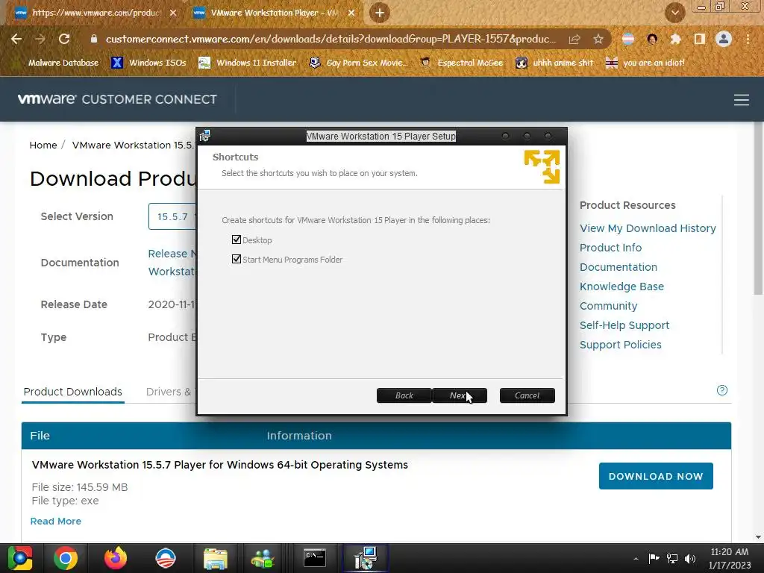This screenshot has height=573, width=764.
Task: Click the page vertical scrollbar
Action: [x=758, y=210]
